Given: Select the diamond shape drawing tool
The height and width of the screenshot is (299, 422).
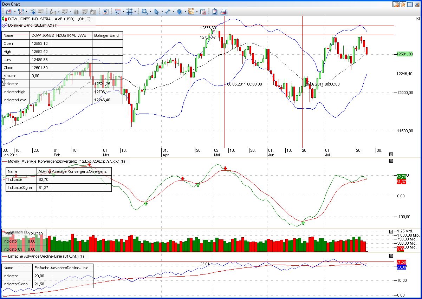Looking at the screenshot, I should tap(180, 11).
